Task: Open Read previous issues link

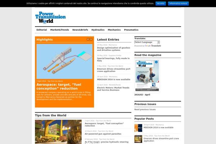Action: pyautogui.click(x=145, y=109)
